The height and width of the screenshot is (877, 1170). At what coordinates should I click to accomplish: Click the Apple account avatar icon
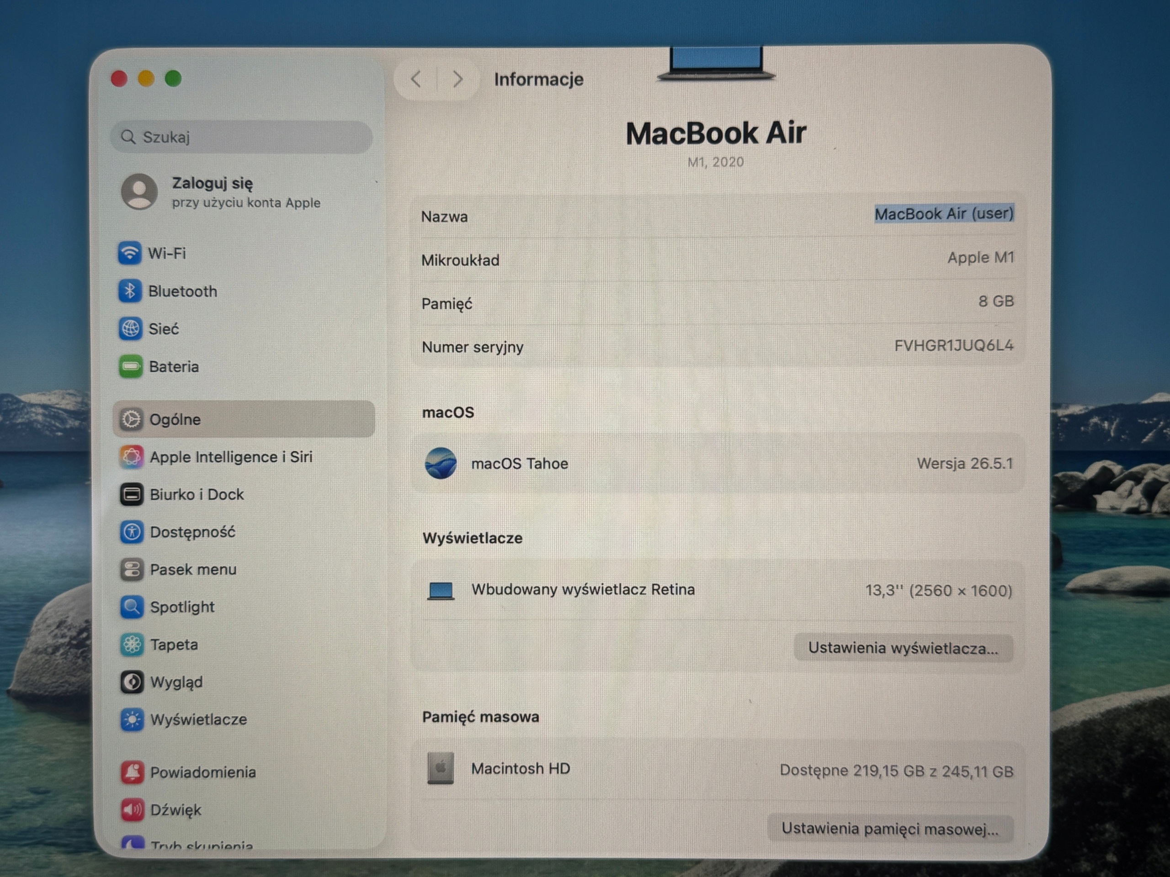click(x=140, y=192)
